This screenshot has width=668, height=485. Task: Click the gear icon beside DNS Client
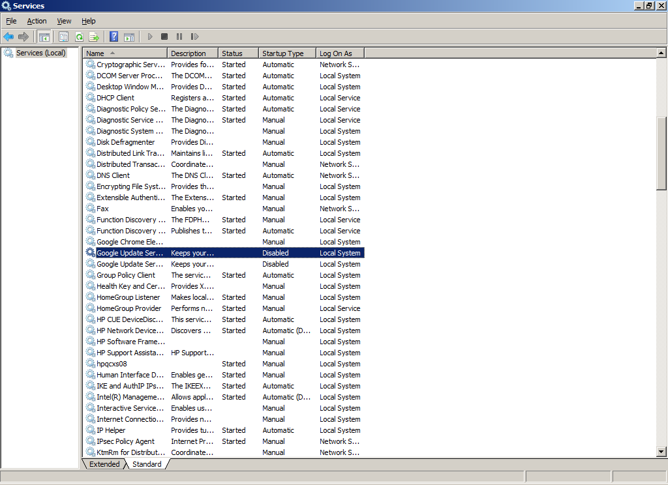click(90, 175)
